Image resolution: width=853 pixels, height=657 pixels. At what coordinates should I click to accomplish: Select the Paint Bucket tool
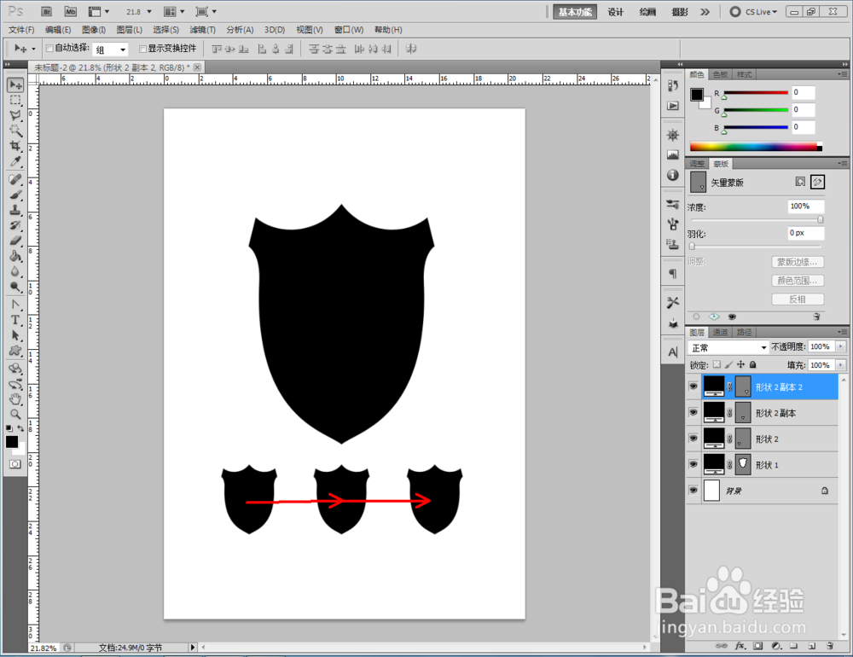pyautogui.click(x=15, y=256)
